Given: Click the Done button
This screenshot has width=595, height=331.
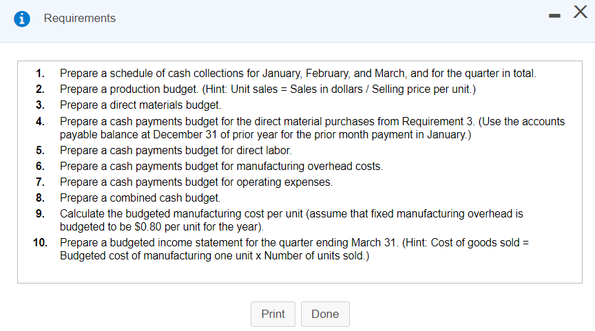Looking at the screenshot, I should [325, 314].
